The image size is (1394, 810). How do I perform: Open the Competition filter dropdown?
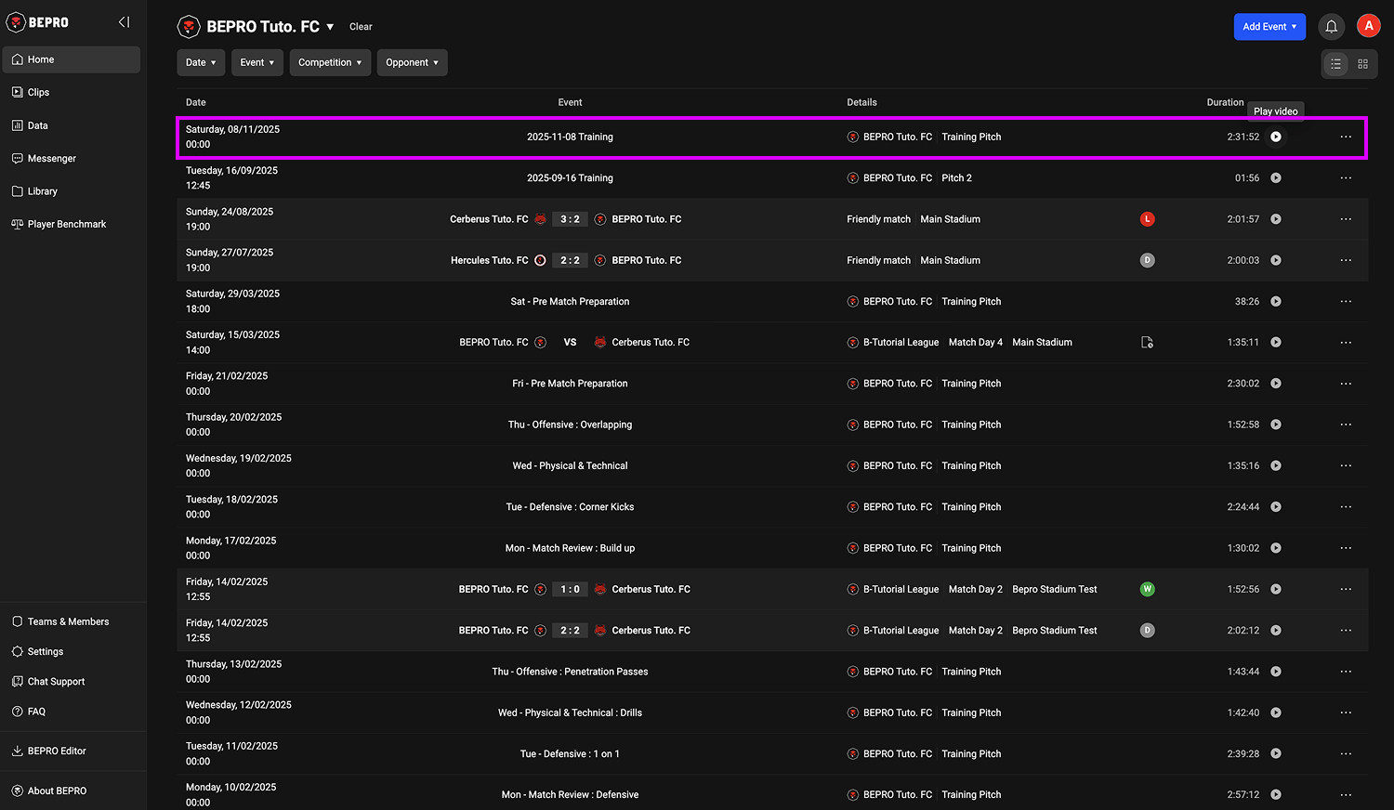pos(330,62)
